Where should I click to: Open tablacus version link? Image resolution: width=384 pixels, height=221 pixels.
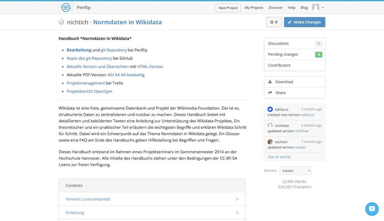tap(308, 115)
